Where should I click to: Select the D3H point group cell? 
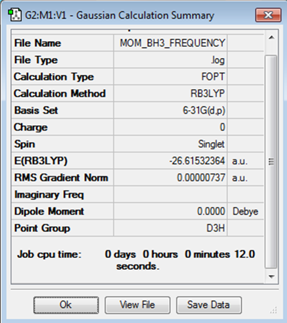[x=170, y=228]
